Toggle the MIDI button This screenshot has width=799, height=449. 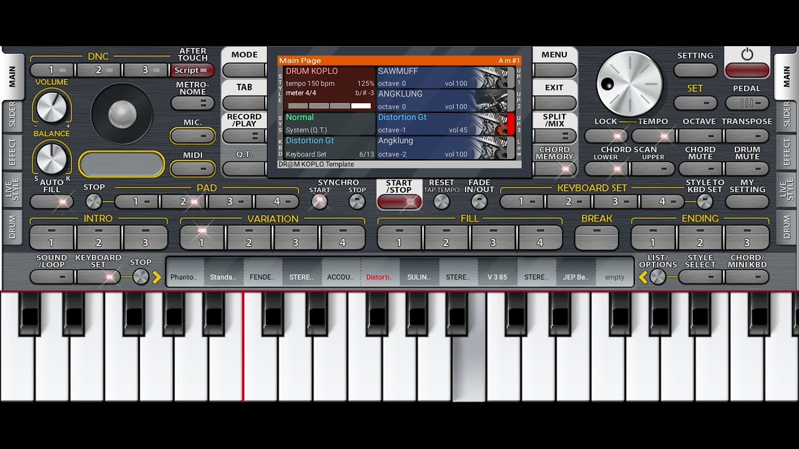click(192, 168)
